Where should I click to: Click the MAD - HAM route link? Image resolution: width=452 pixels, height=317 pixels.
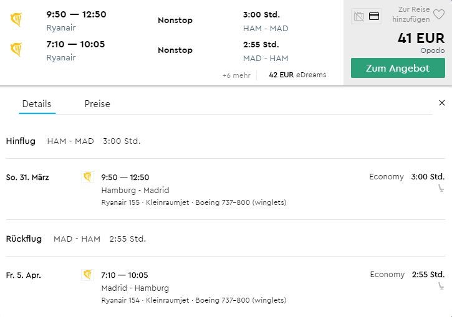pos(266,59)
